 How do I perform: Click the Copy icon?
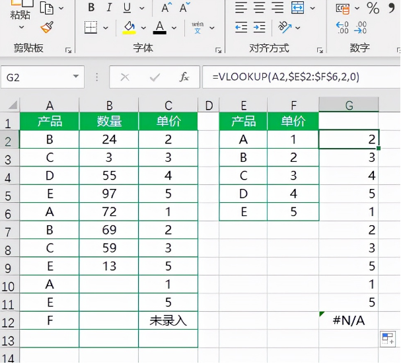pyautogui.click(x=46, y=8)
